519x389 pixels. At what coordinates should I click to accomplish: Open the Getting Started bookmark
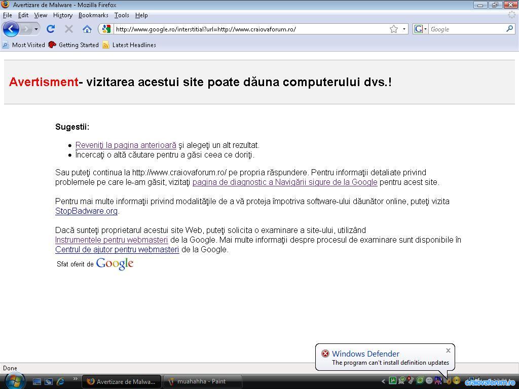(x=73, y=45)
